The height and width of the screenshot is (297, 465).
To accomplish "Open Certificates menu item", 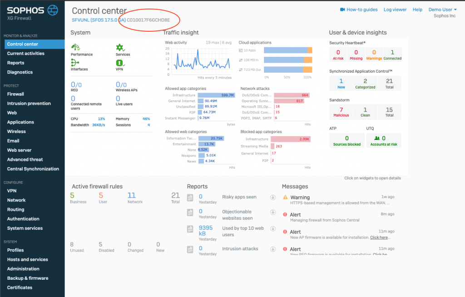I will point(20,287).
